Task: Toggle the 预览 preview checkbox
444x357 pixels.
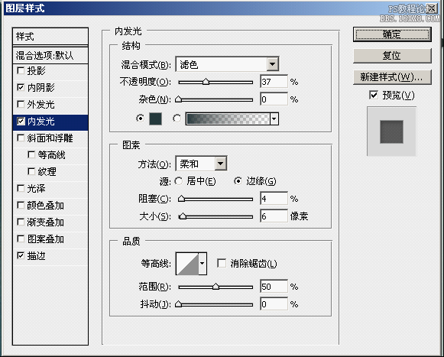Action: tap(374, 95)
